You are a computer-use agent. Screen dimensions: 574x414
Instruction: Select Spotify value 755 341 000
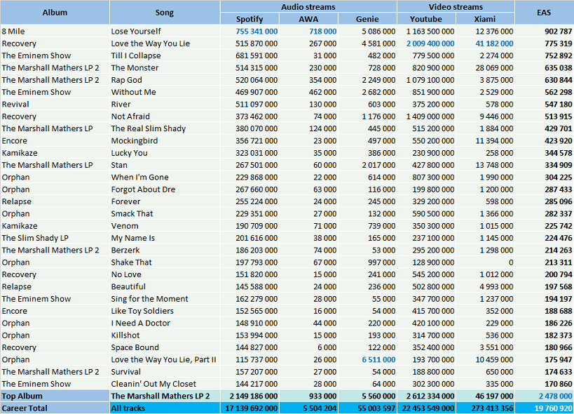250,31
